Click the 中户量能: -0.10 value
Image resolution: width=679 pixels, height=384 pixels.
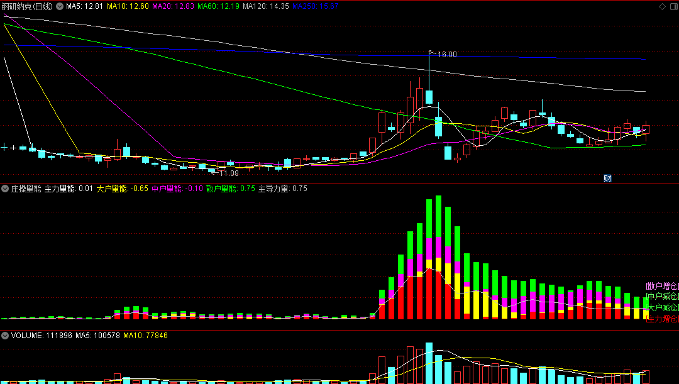pyautogui.click(x=177, y=189)
